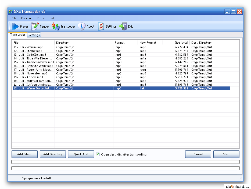Open the Tagger notepad icon
Screen dimensions: 251x189
tap(35, 27)
